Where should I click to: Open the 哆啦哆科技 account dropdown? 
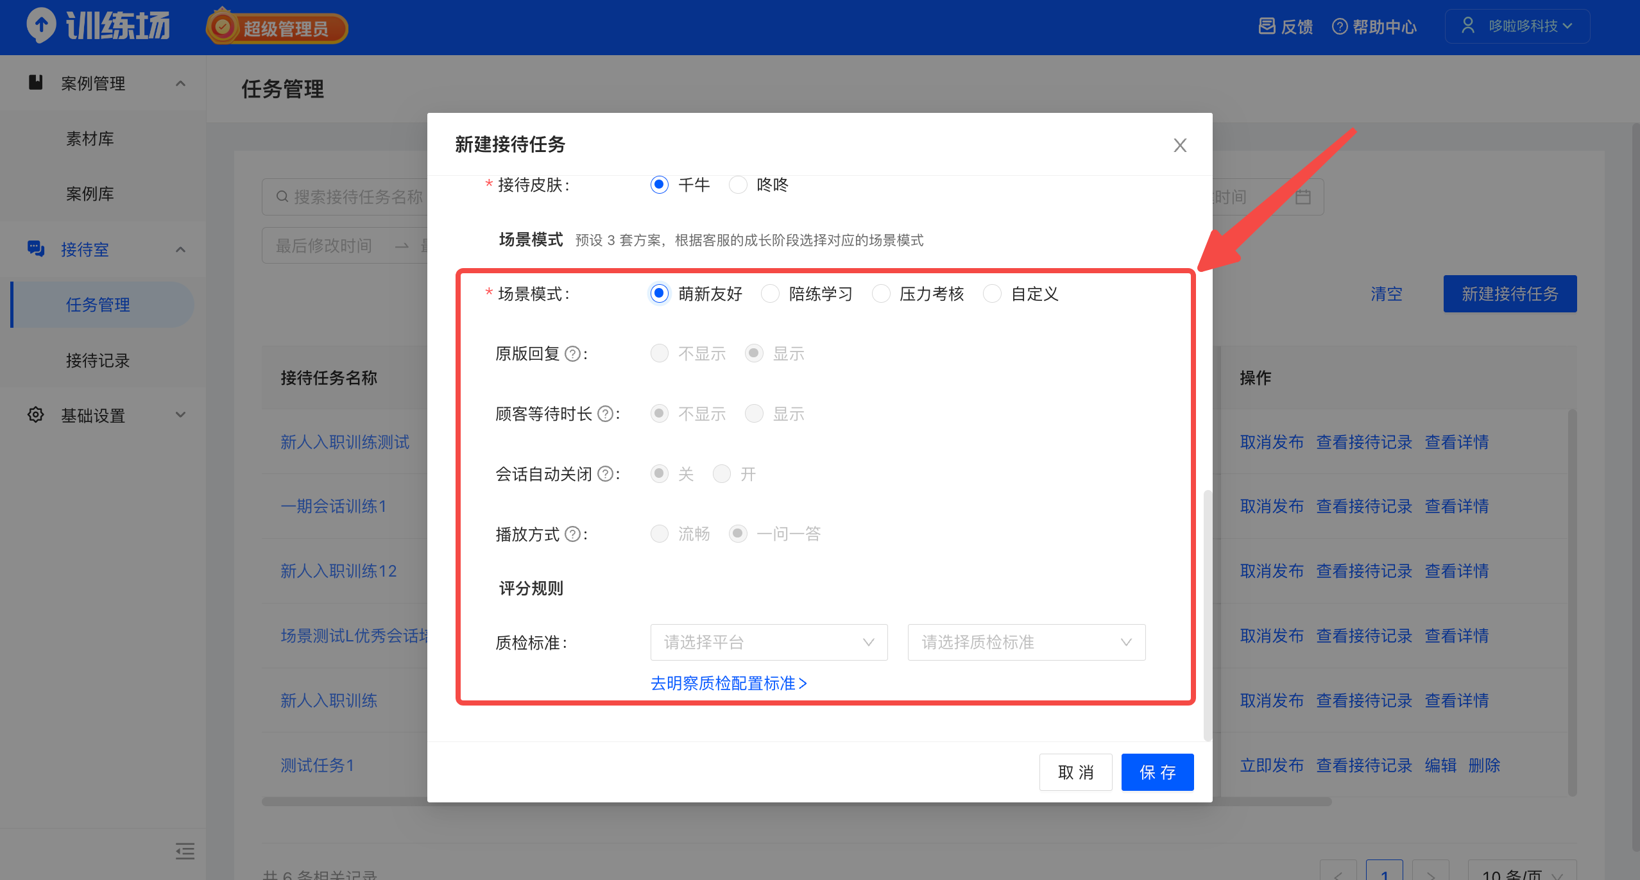point(1517,26)
